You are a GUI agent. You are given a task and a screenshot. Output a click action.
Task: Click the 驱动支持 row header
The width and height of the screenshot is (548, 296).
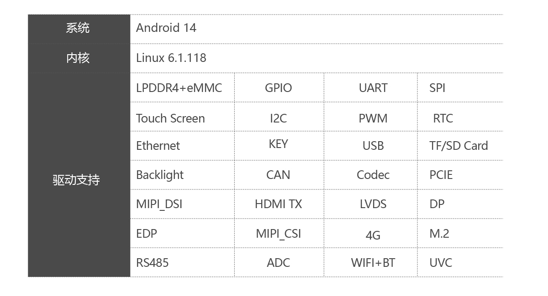(x=76, y=180)
